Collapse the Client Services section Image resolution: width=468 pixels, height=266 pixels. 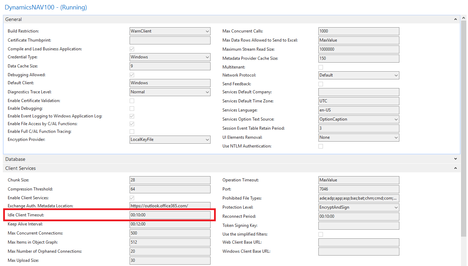pos(455,168)
